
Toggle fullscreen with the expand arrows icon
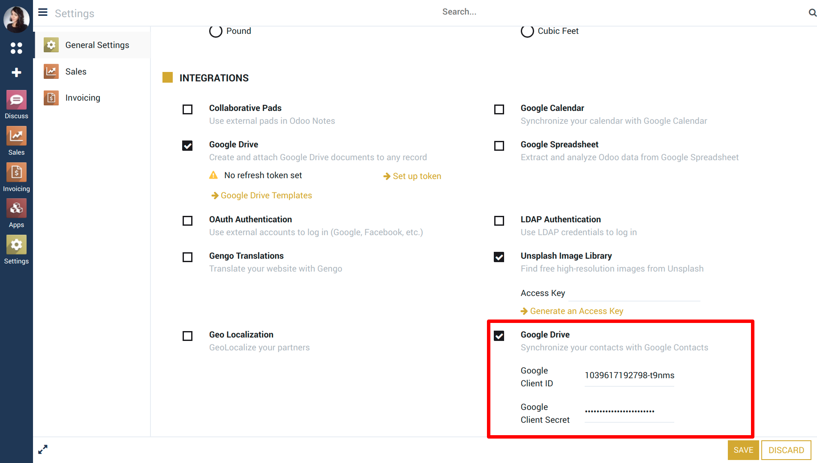43,449
